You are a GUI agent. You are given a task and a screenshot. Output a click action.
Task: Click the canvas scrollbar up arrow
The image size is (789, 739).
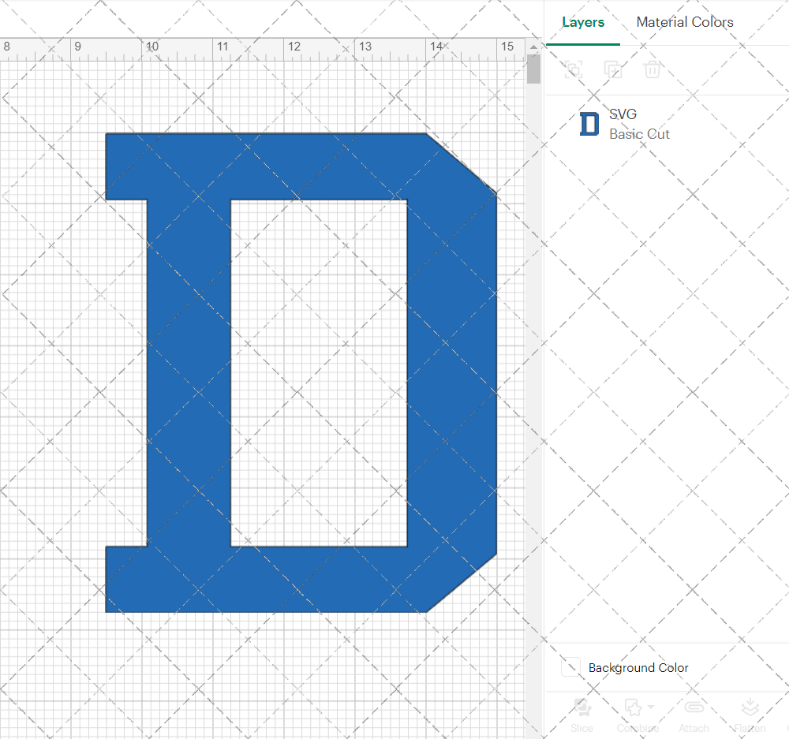pyautogui.click(x=533, y=47)
